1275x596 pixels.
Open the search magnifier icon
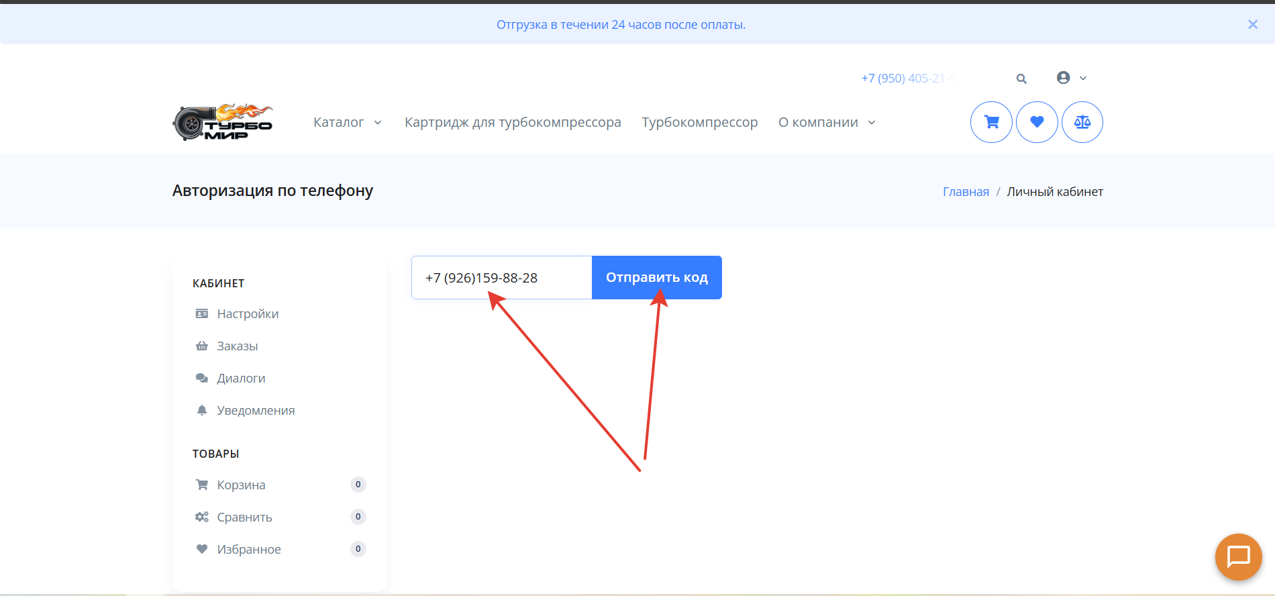click(x=1021, y=79)
